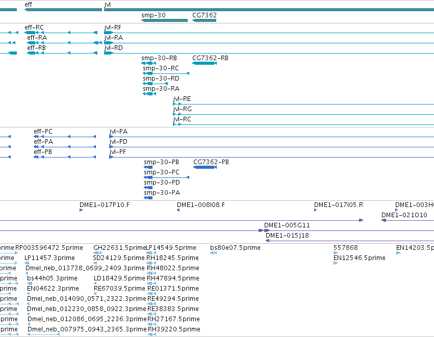Click the eff-PA protein label
This screenshot has width=434, height=337.
tap(43, 142)
